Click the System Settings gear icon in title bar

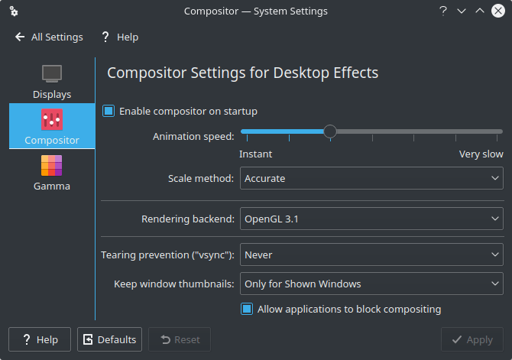[14, 11]
